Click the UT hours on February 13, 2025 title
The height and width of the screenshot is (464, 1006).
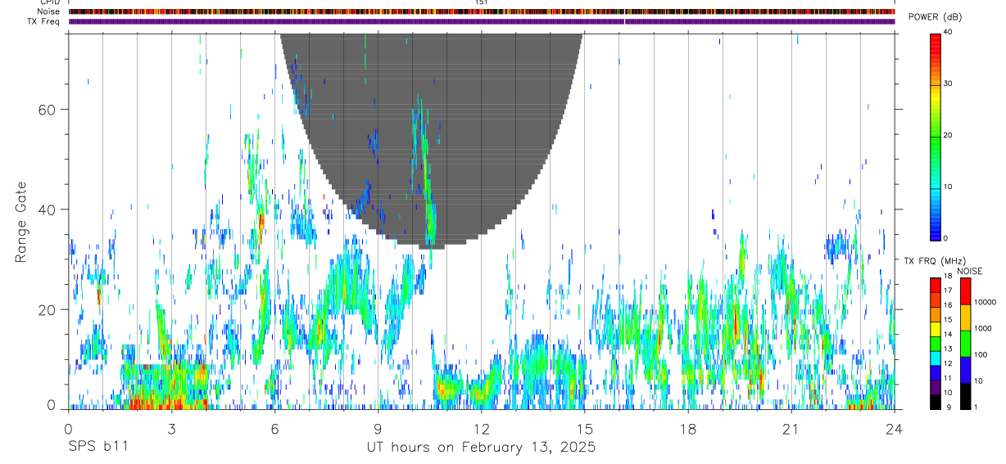[481, 448]
